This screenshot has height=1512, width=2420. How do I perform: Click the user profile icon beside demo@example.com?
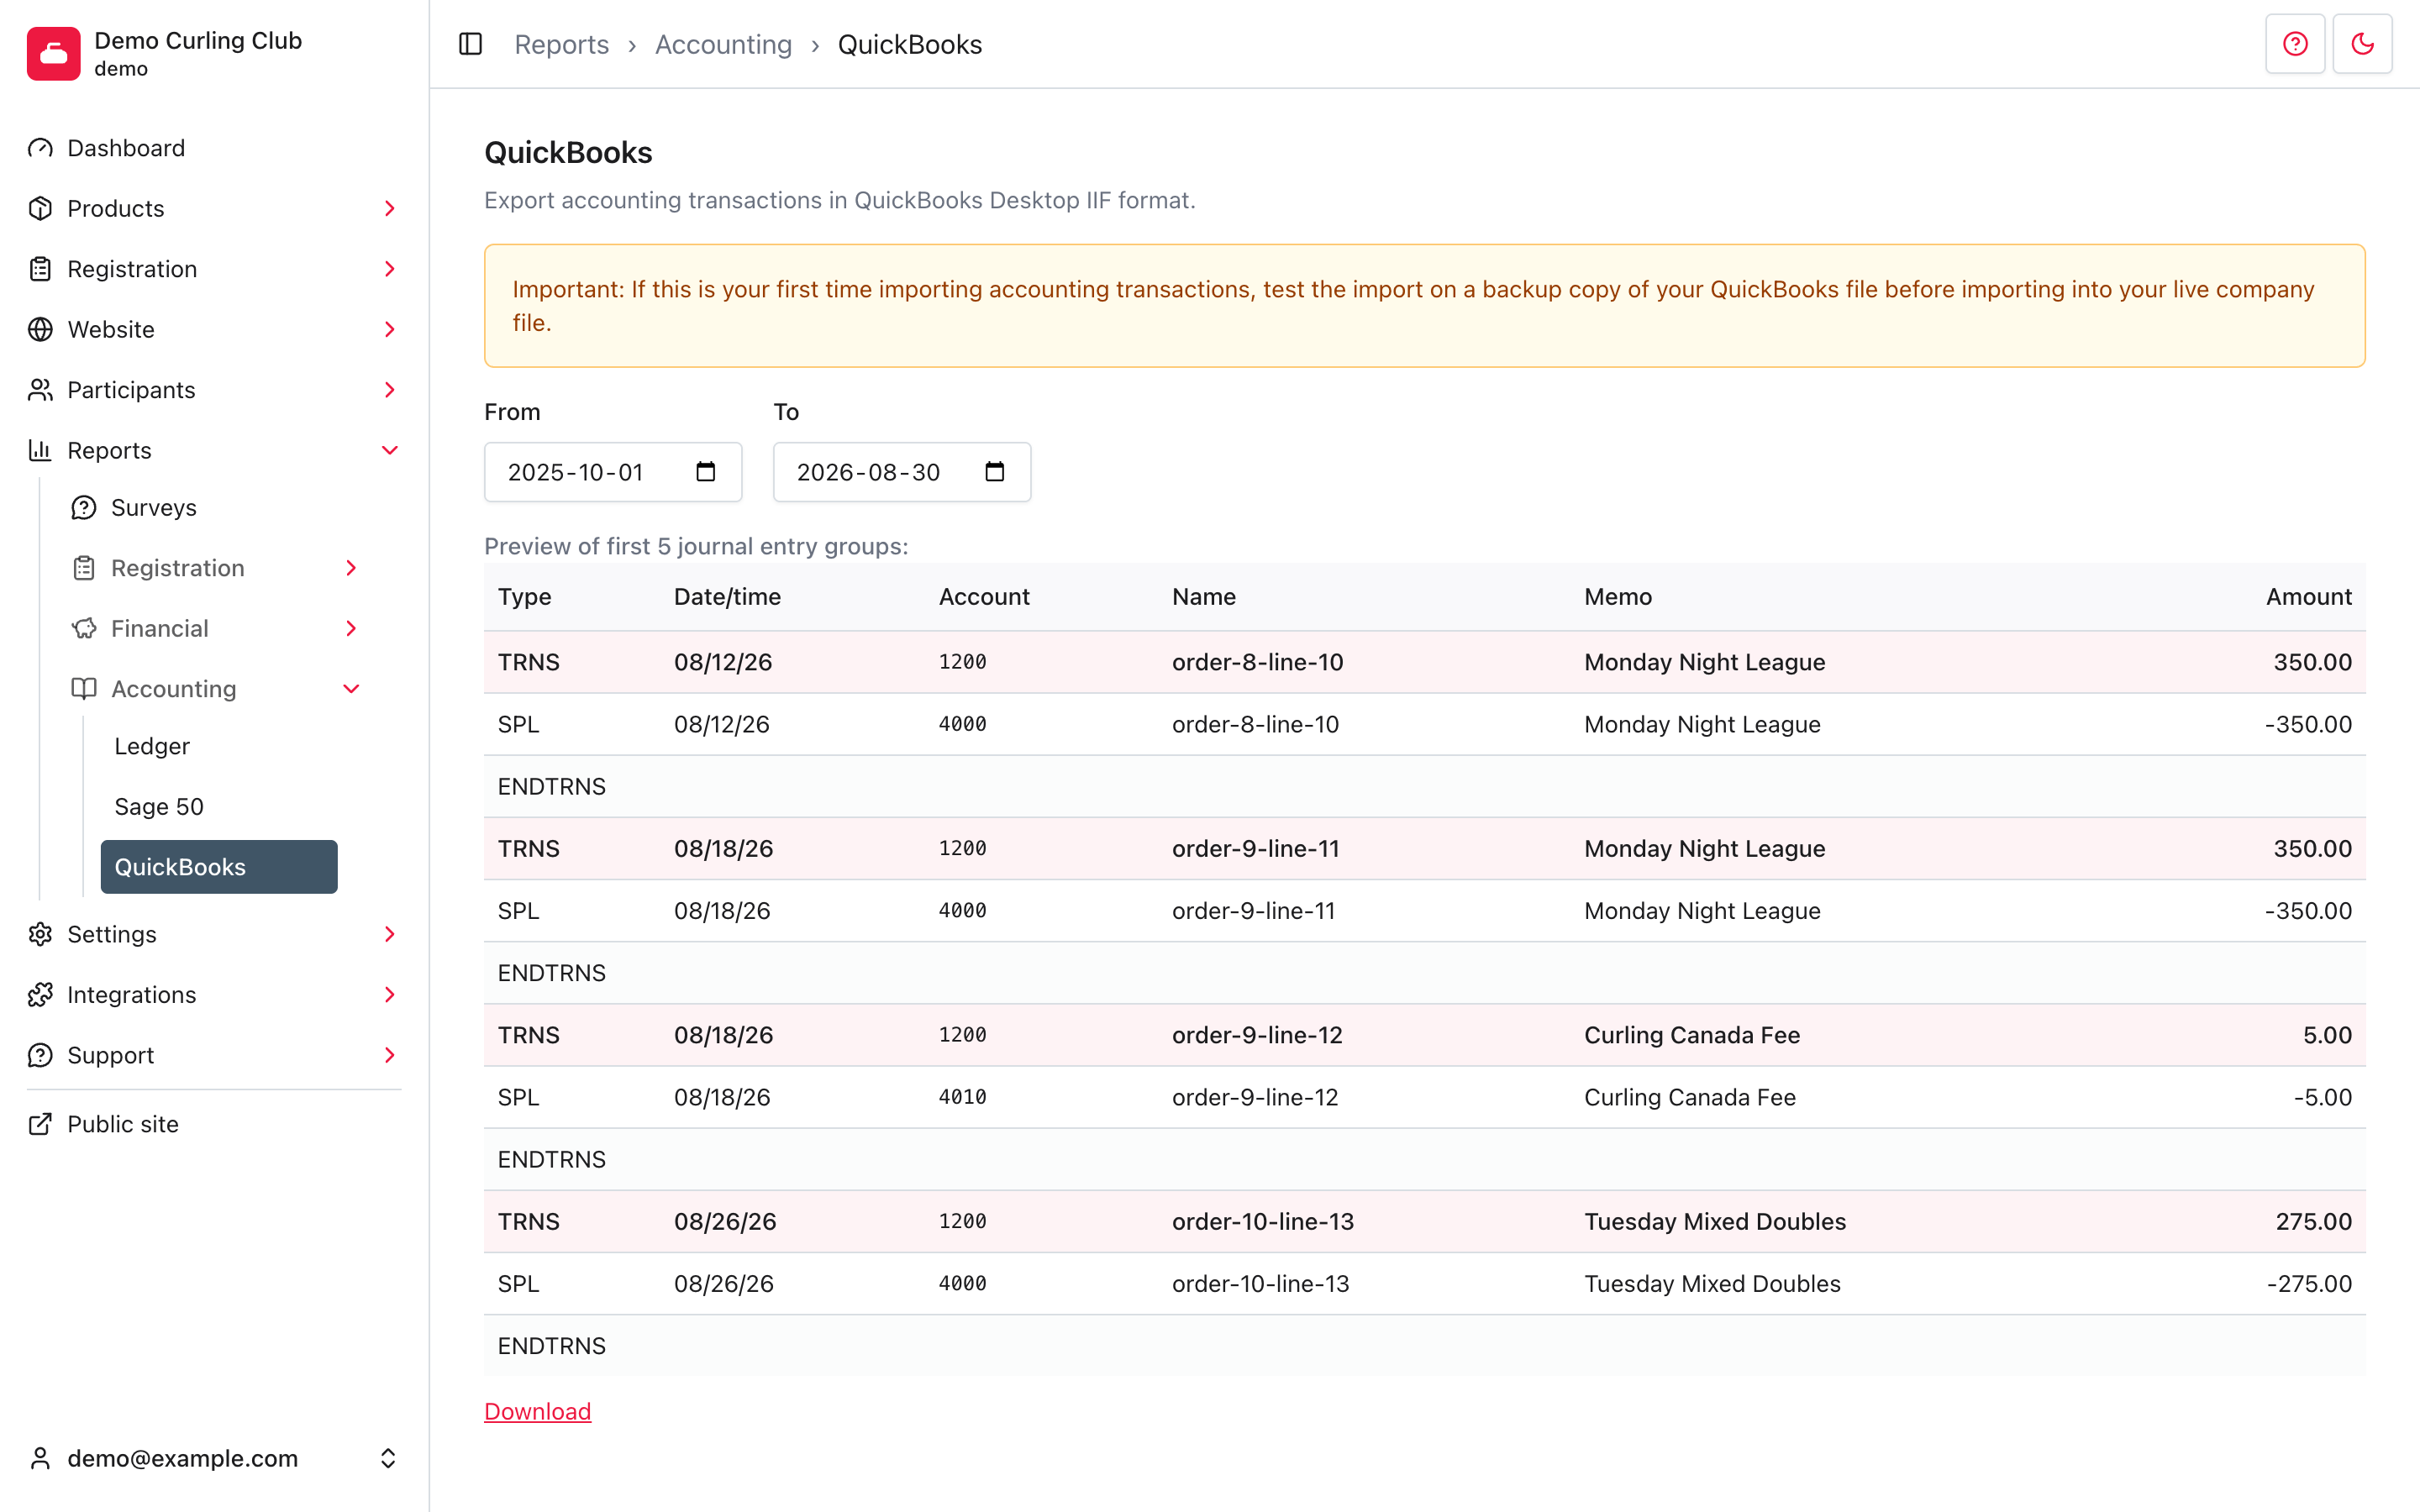40,1458
